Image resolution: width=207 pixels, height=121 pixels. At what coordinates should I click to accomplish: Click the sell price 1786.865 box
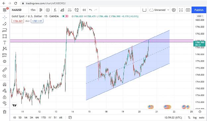pyautogui.click(x=18, y=21)
